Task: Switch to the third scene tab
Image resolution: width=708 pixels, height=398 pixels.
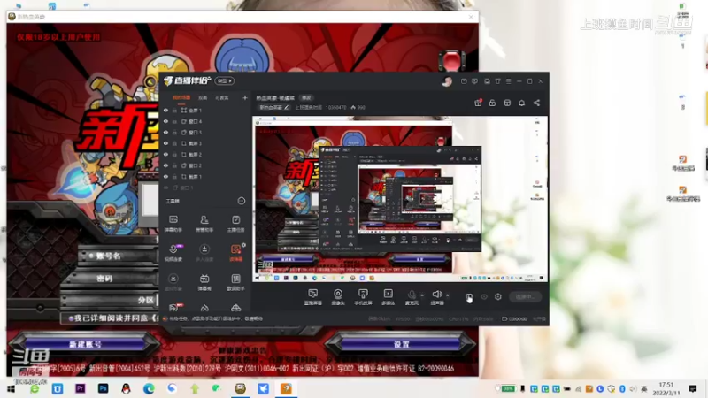Action: click(222, 98)
